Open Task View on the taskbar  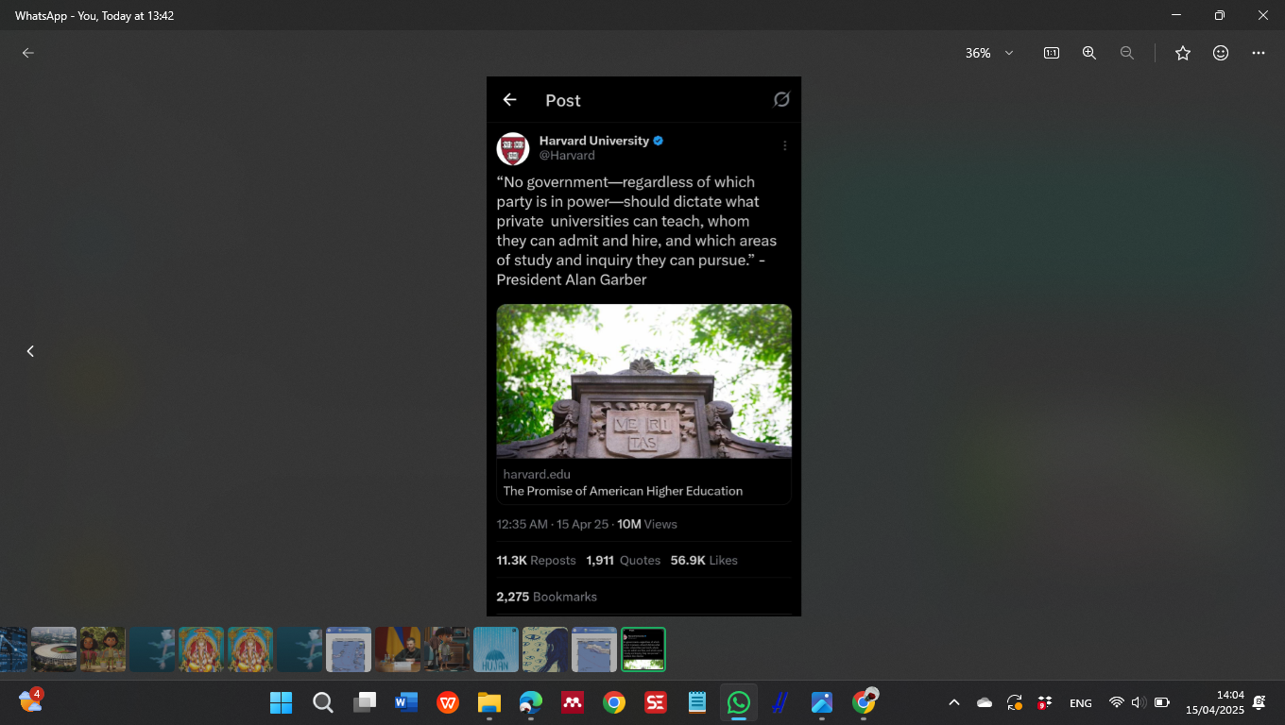365,702
